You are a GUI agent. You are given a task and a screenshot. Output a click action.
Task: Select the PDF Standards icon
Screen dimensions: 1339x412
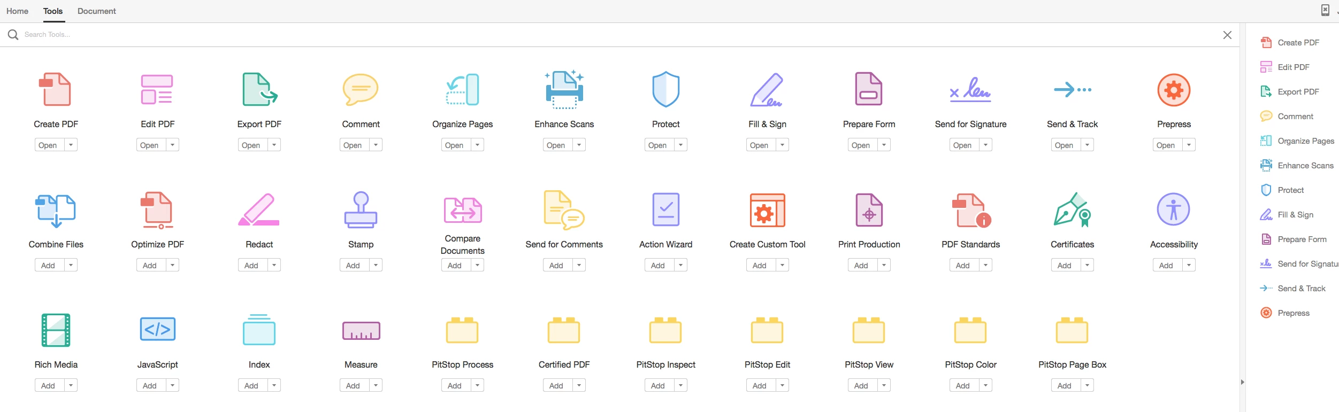(971, 211)
